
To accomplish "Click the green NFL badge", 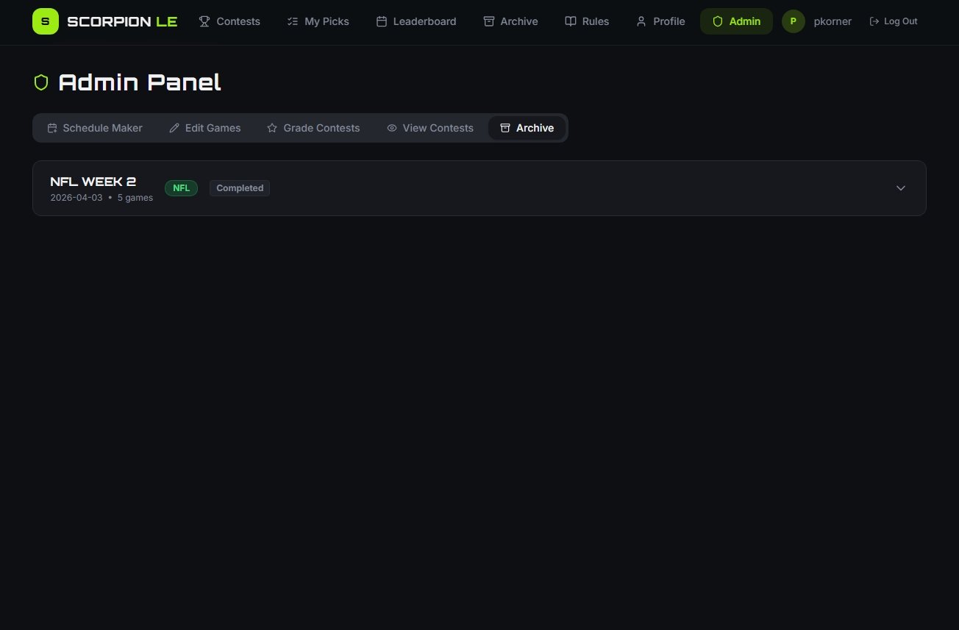I will pos(181,188).
